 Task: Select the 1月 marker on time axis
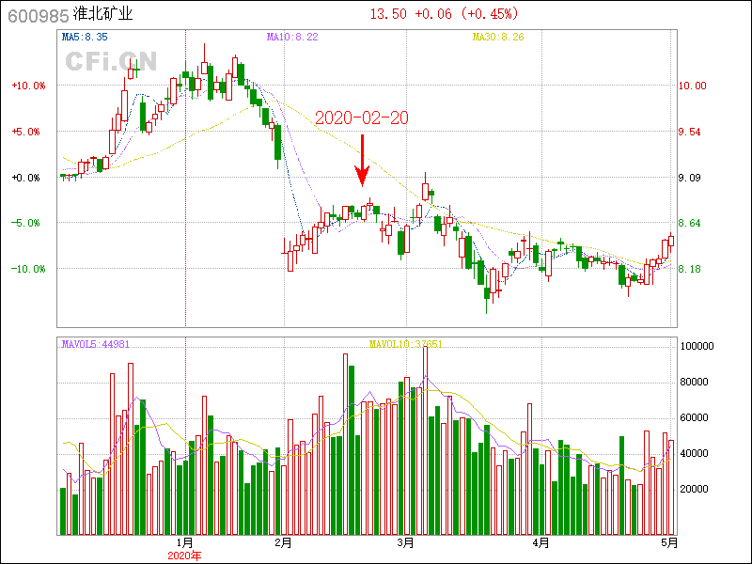[185, 542]
